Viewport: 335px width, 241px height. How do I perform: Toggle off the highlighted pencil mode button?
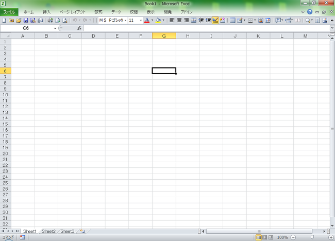point(215,20)
